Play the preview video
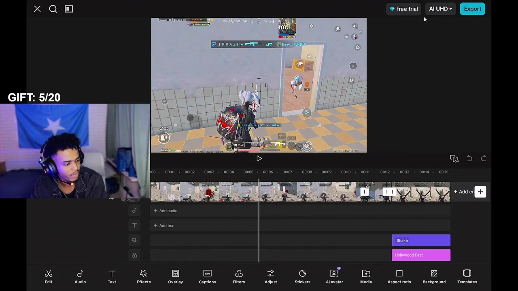The image size is (518, 291). pos(259,159)
